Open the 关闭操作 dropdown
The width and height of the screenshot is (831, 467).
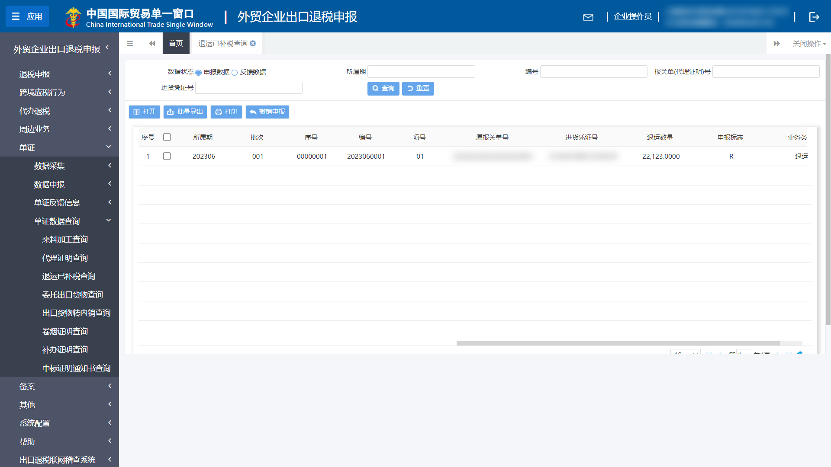tap(808, 43)
